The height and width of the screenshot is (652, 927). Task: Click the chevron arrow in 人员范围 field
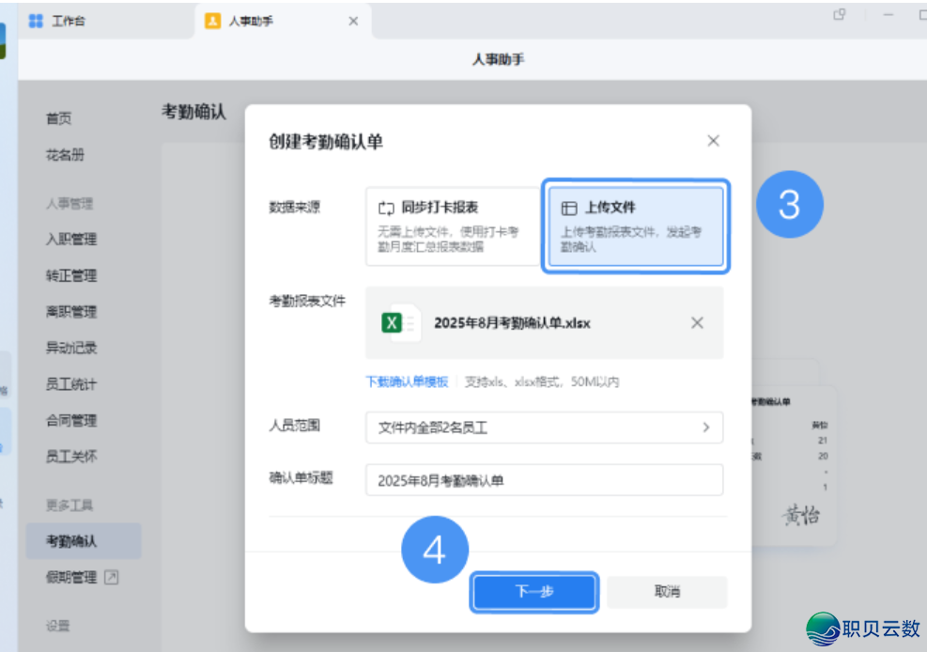coord(706,427)
